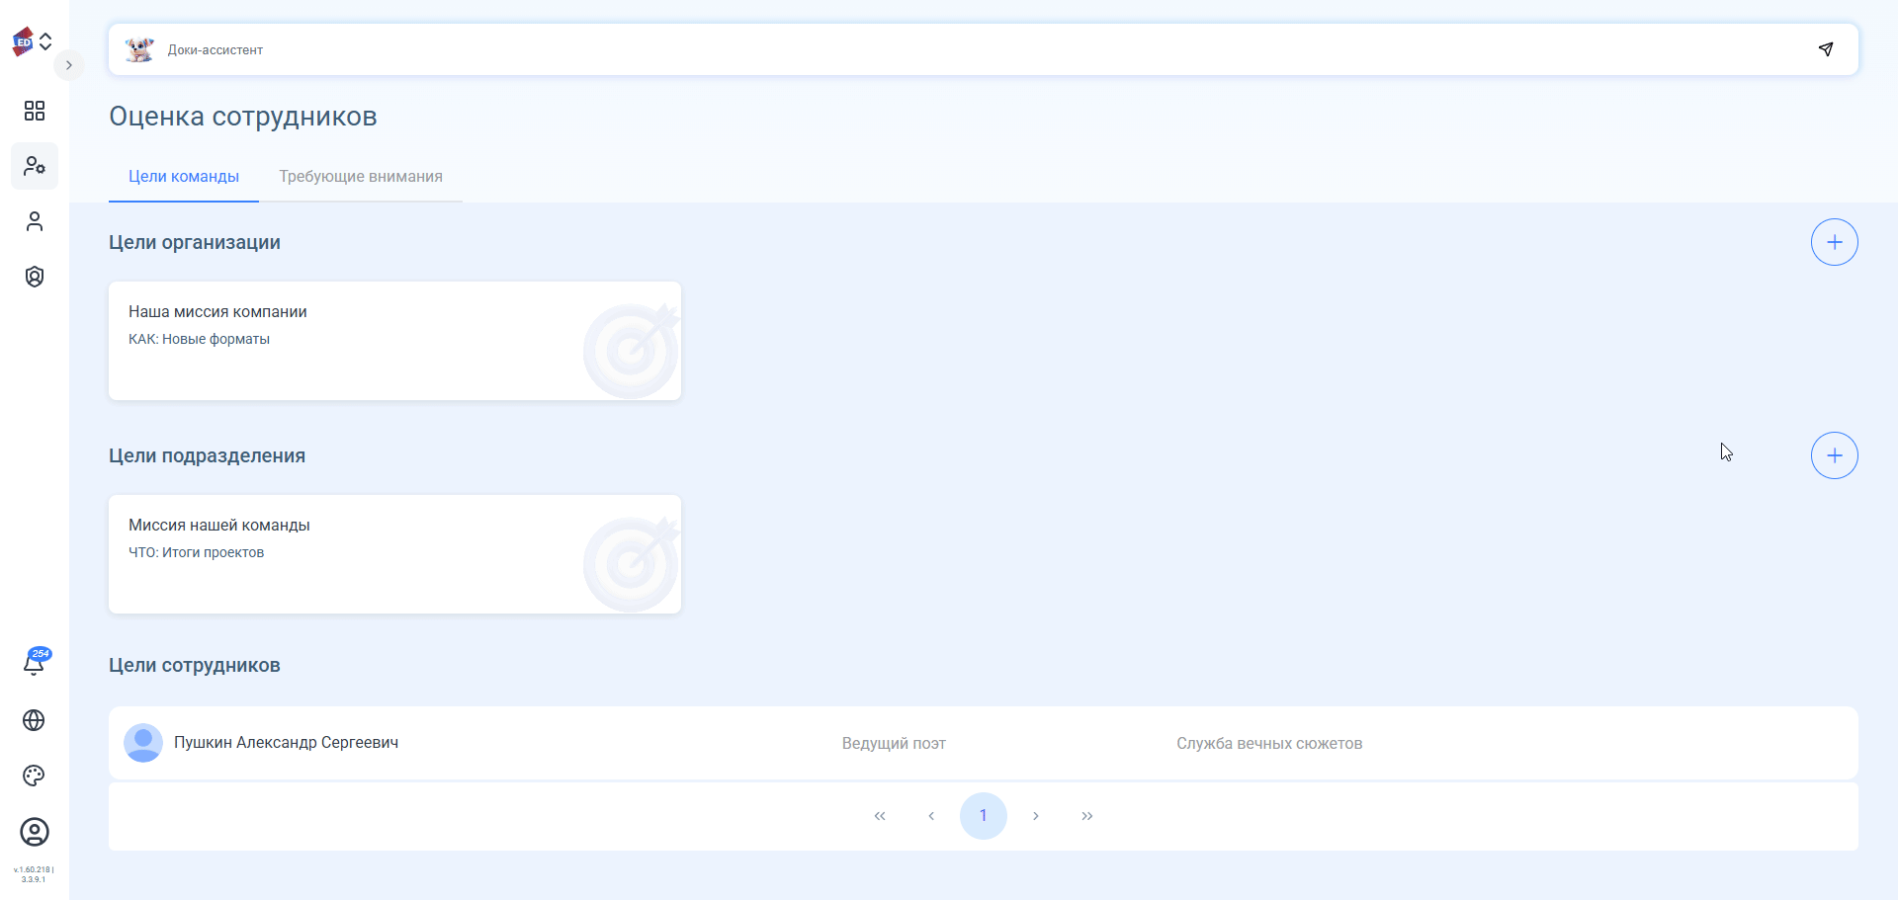Click the shield user sidebar icon
Viewport: 1898px width, 900px height.
tap(35, 277)
